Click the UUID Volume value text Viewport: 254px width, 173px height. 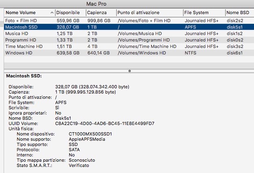105,123
